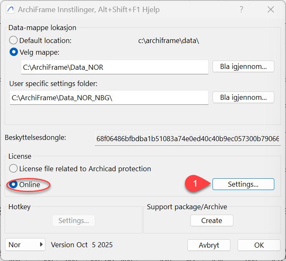Focus the Beskyttelsesdongle key field
The image size is (286, 261).
point(187,139)
